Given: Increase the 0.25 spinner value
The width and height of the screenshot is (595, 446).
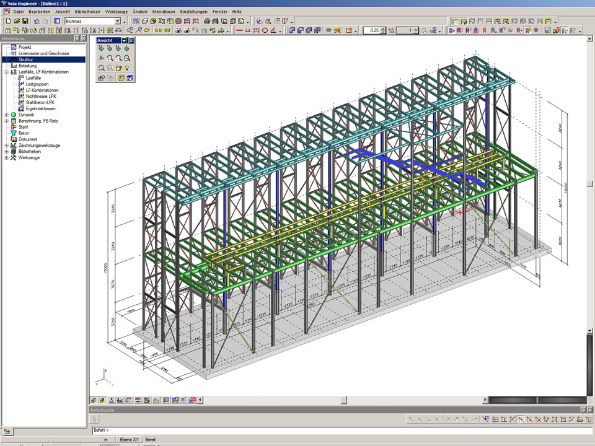Looking at the screenshot, I should 383,28.
